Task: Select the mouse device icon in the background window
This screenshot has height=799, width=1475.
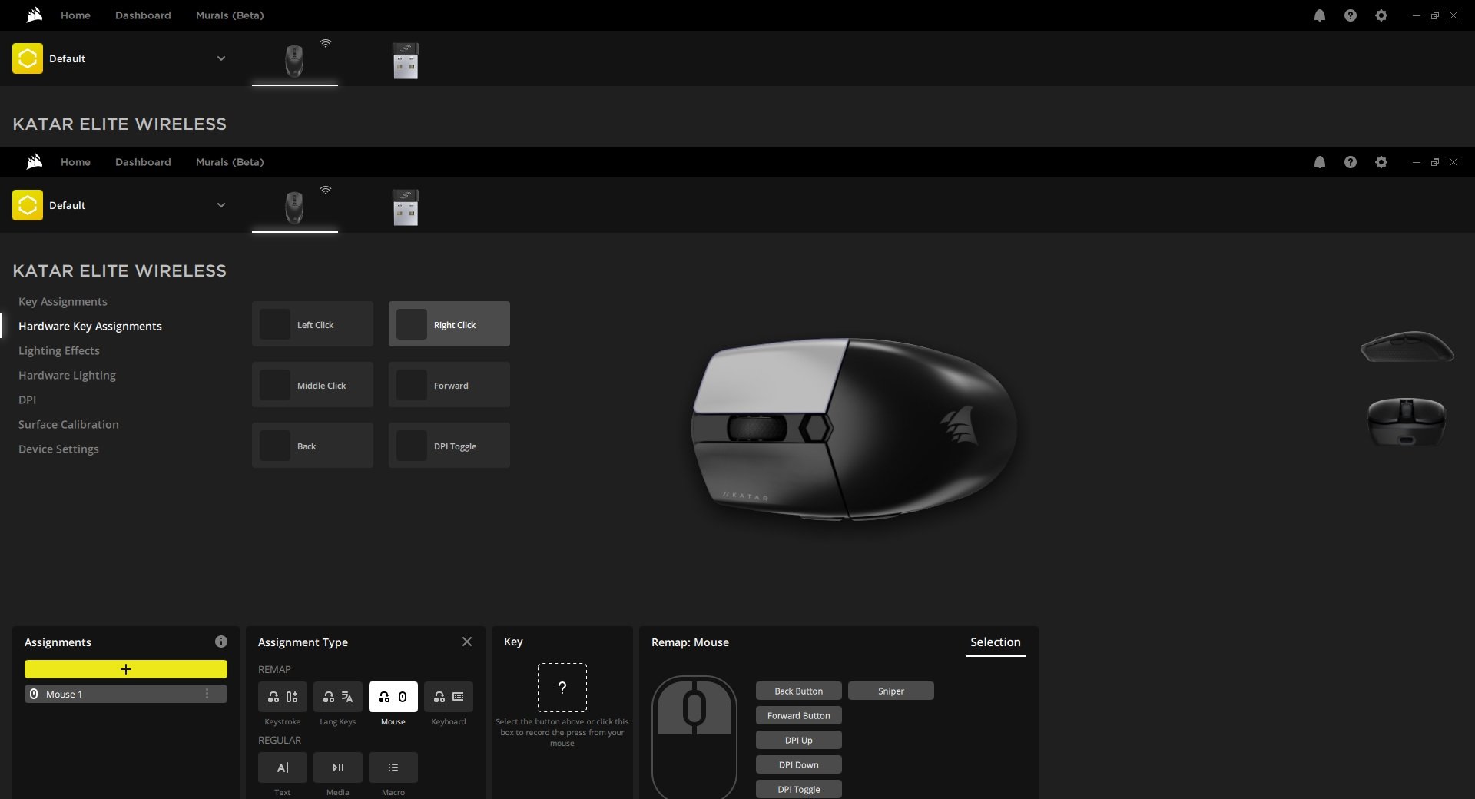Action: coord(294,61)
